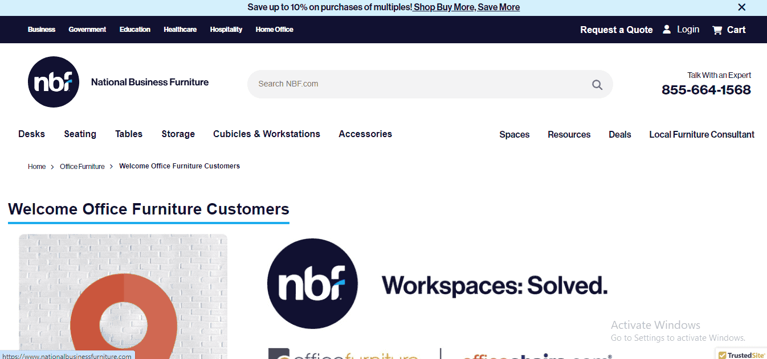Follow the Shop Buy More, Save More link
767x359 pixels.
coord(466,7)
